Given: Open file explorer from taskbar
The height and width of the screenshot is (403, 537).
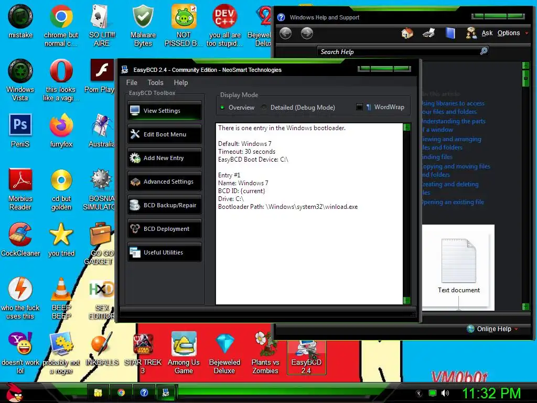Looking at the screenshot, I should click(98, 393).
